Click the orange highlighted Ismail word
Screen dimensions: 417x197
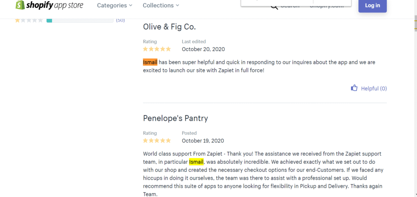(x=150, y=62)
